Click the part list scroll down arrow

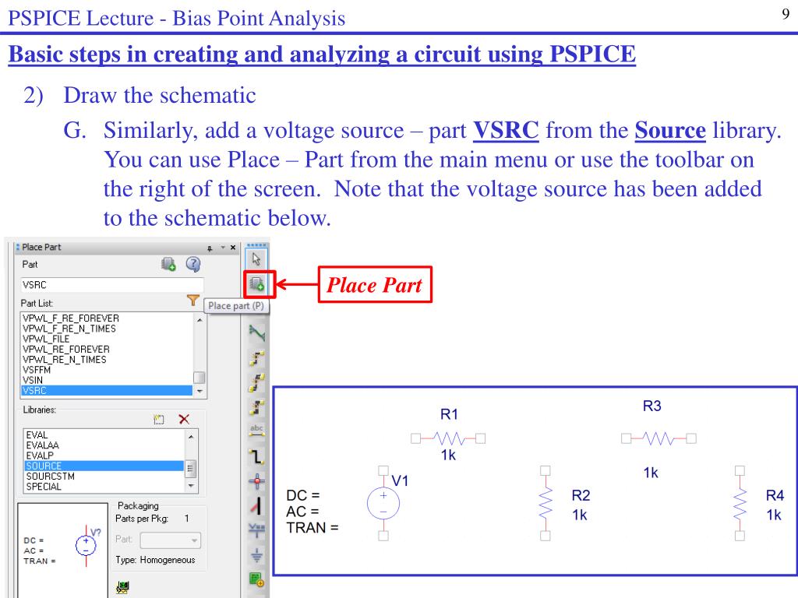pos(199,391)
